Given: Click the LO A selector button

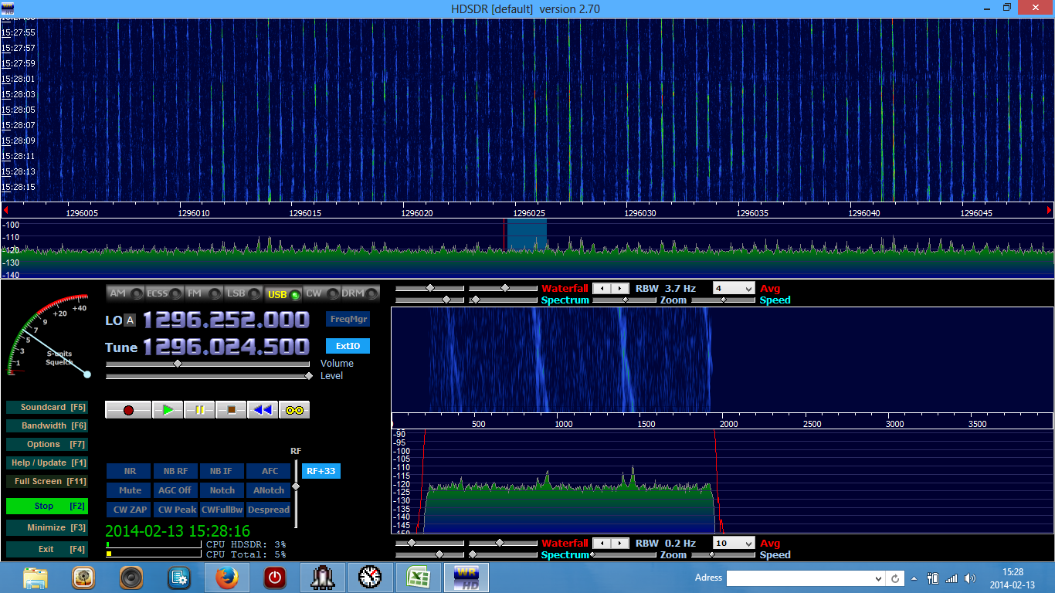Looking at the screenshot, I should tap(131, 320).
